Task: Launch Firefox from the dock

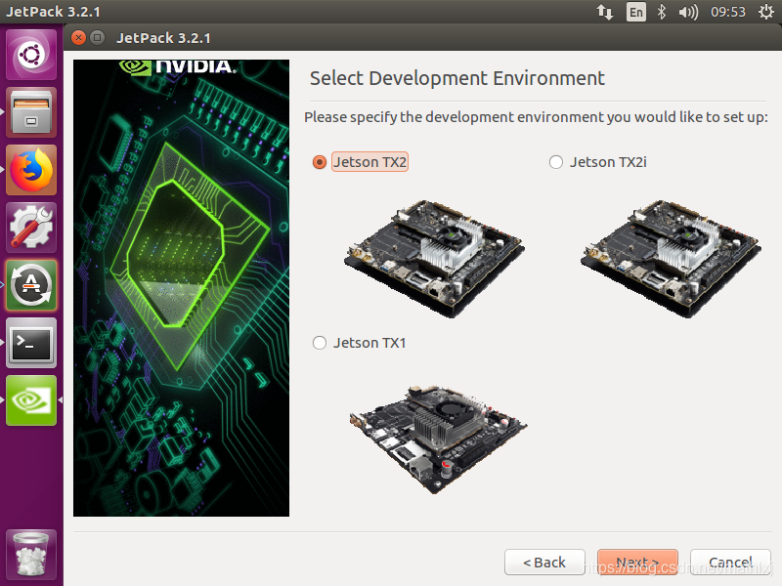Action: [x=31, y=170]
